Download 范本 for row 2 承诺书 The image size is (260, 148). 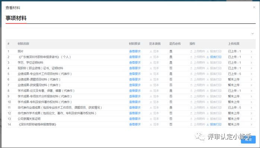pyautogui.click(x=154, y=57)
